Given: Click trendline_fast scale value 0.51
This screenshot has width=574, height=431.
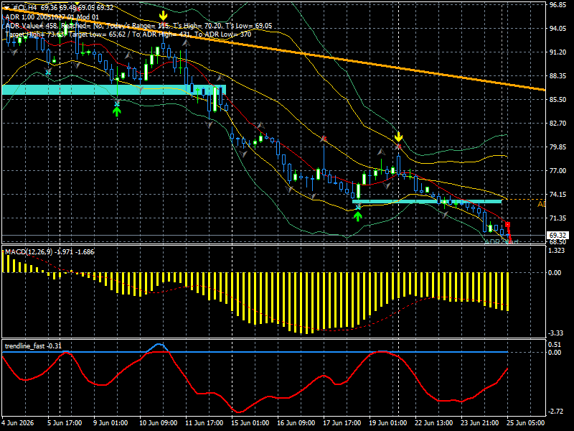Looking at the screenshot, I should 555,345.
